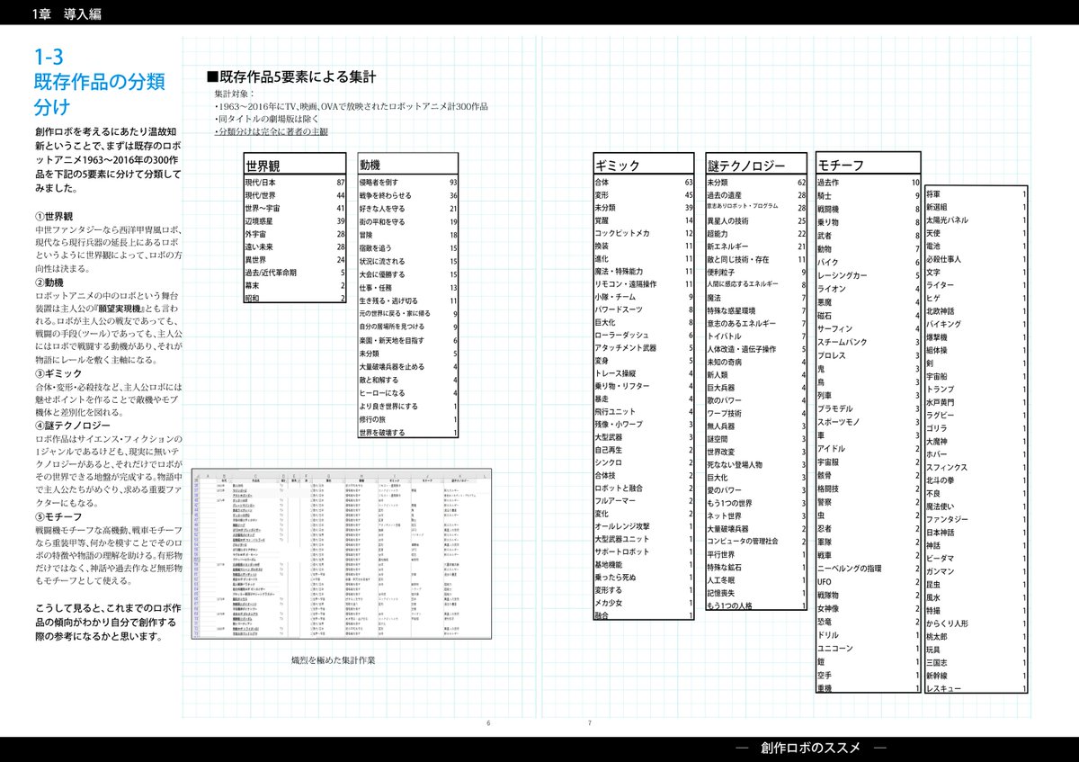The width and height of the screenshot is (1079, 762).
Task: Select the '辺境惑星' row
Action: [x=295, y=221]
